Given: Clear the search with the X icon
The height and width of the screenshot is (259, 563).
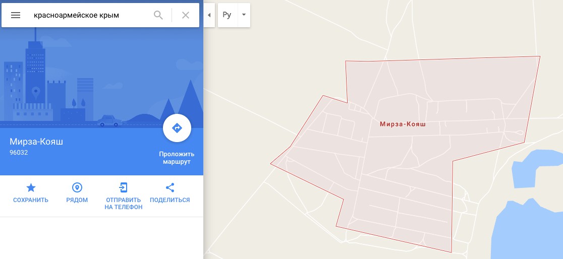Looking at the screenshot, I should [185, 15].
